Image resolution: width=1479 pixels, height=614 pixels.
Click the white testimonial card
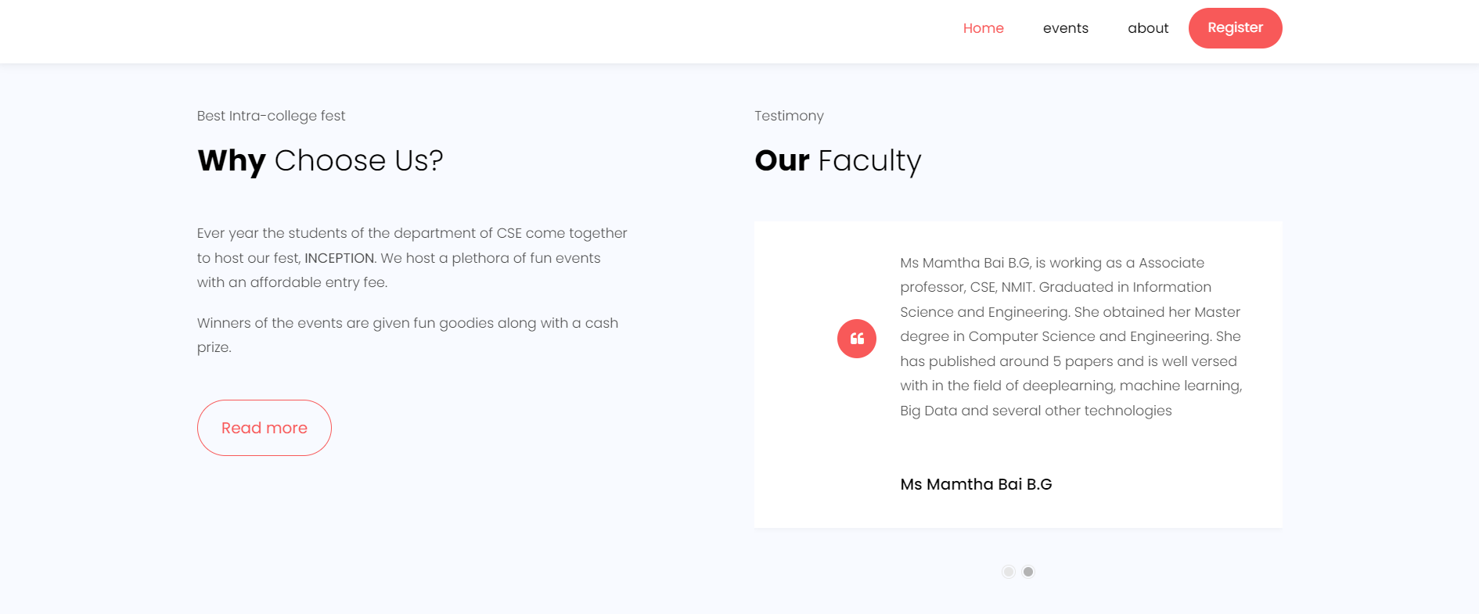[x=1017, y=372]
